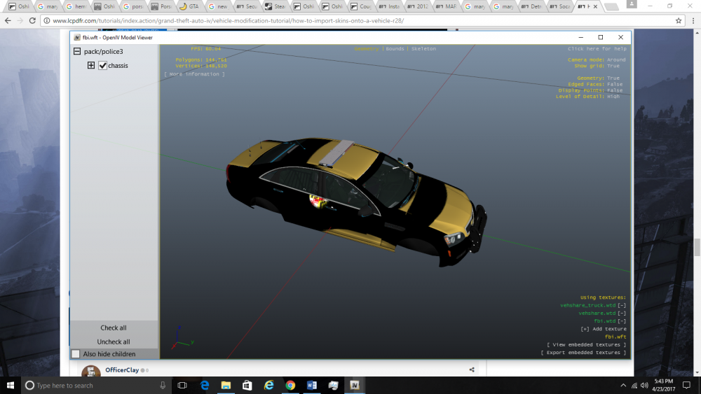Switch to the Bounds view tab

(395, 49)
